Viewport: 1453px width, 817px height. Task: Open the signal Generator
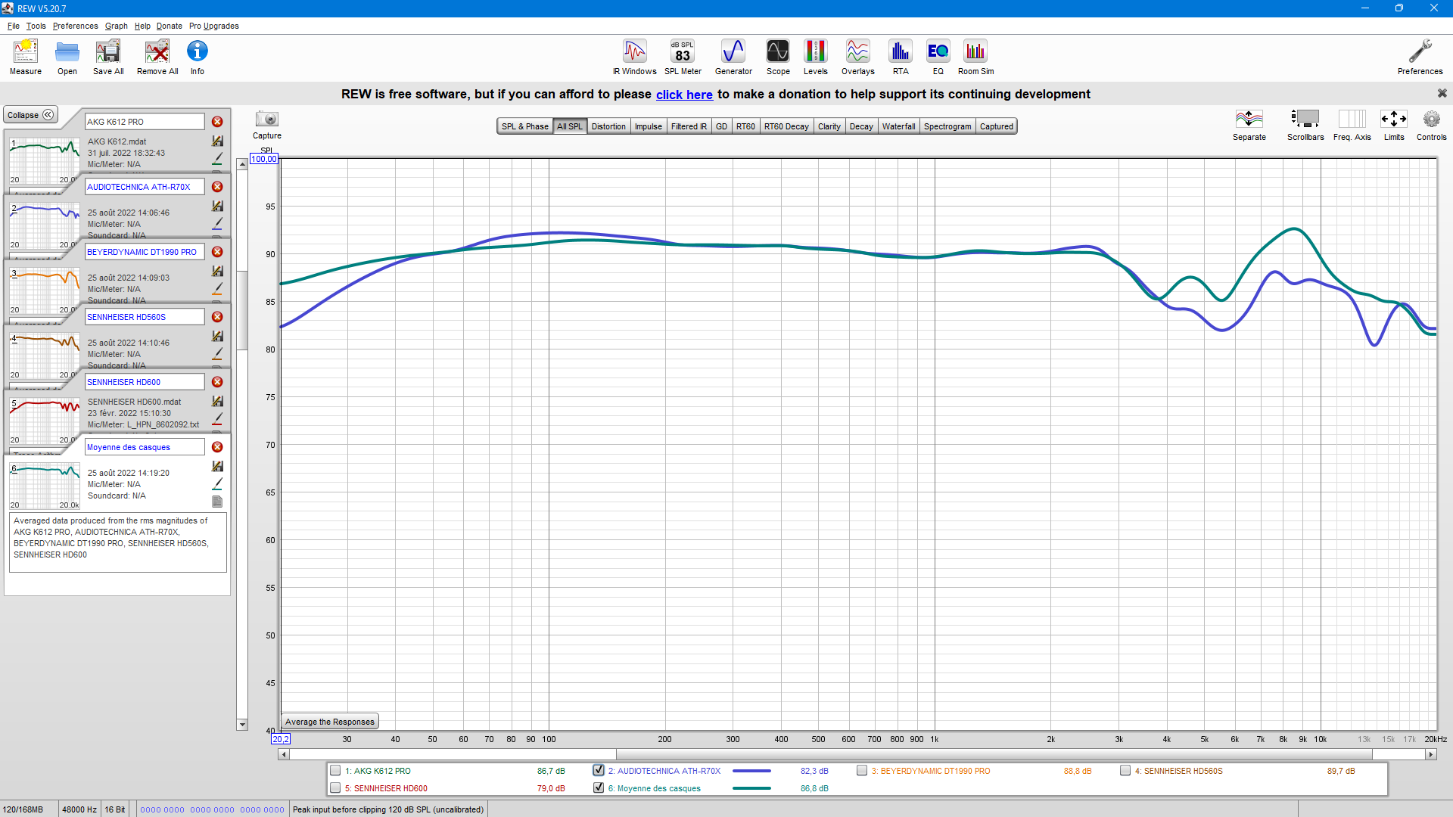733,57
